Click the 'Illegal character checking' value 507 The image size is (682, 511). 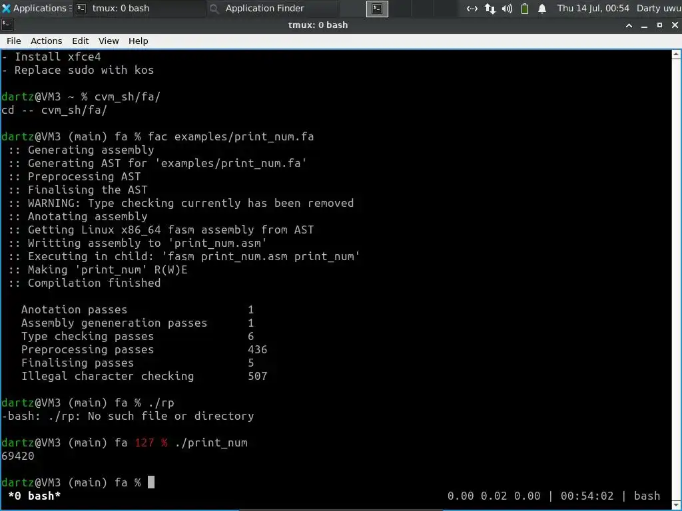tap(258, 376)
